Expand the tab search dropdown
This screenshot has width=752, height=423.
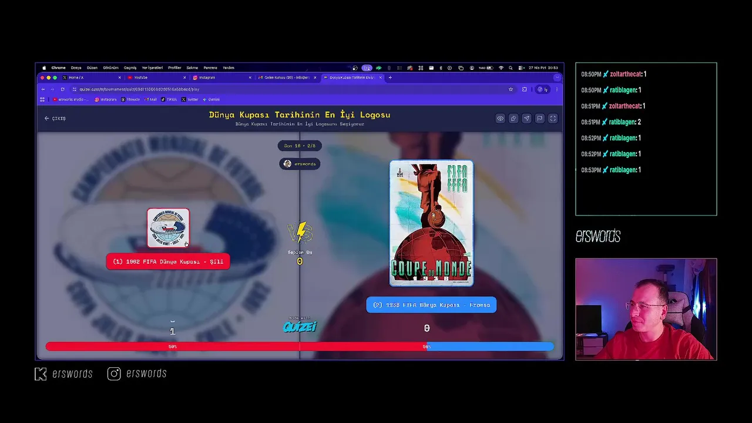click(x=557, y=78)
